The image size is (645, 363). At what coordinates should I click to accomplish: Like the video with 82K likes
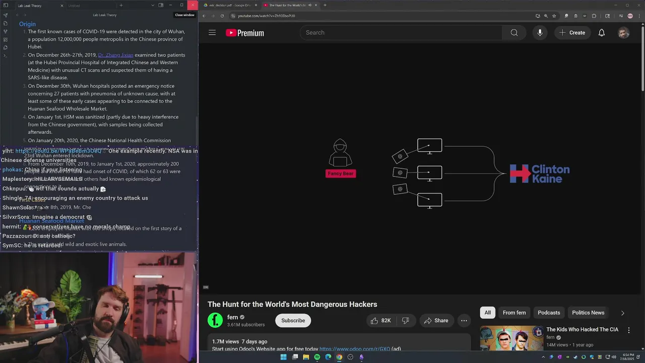381,321
